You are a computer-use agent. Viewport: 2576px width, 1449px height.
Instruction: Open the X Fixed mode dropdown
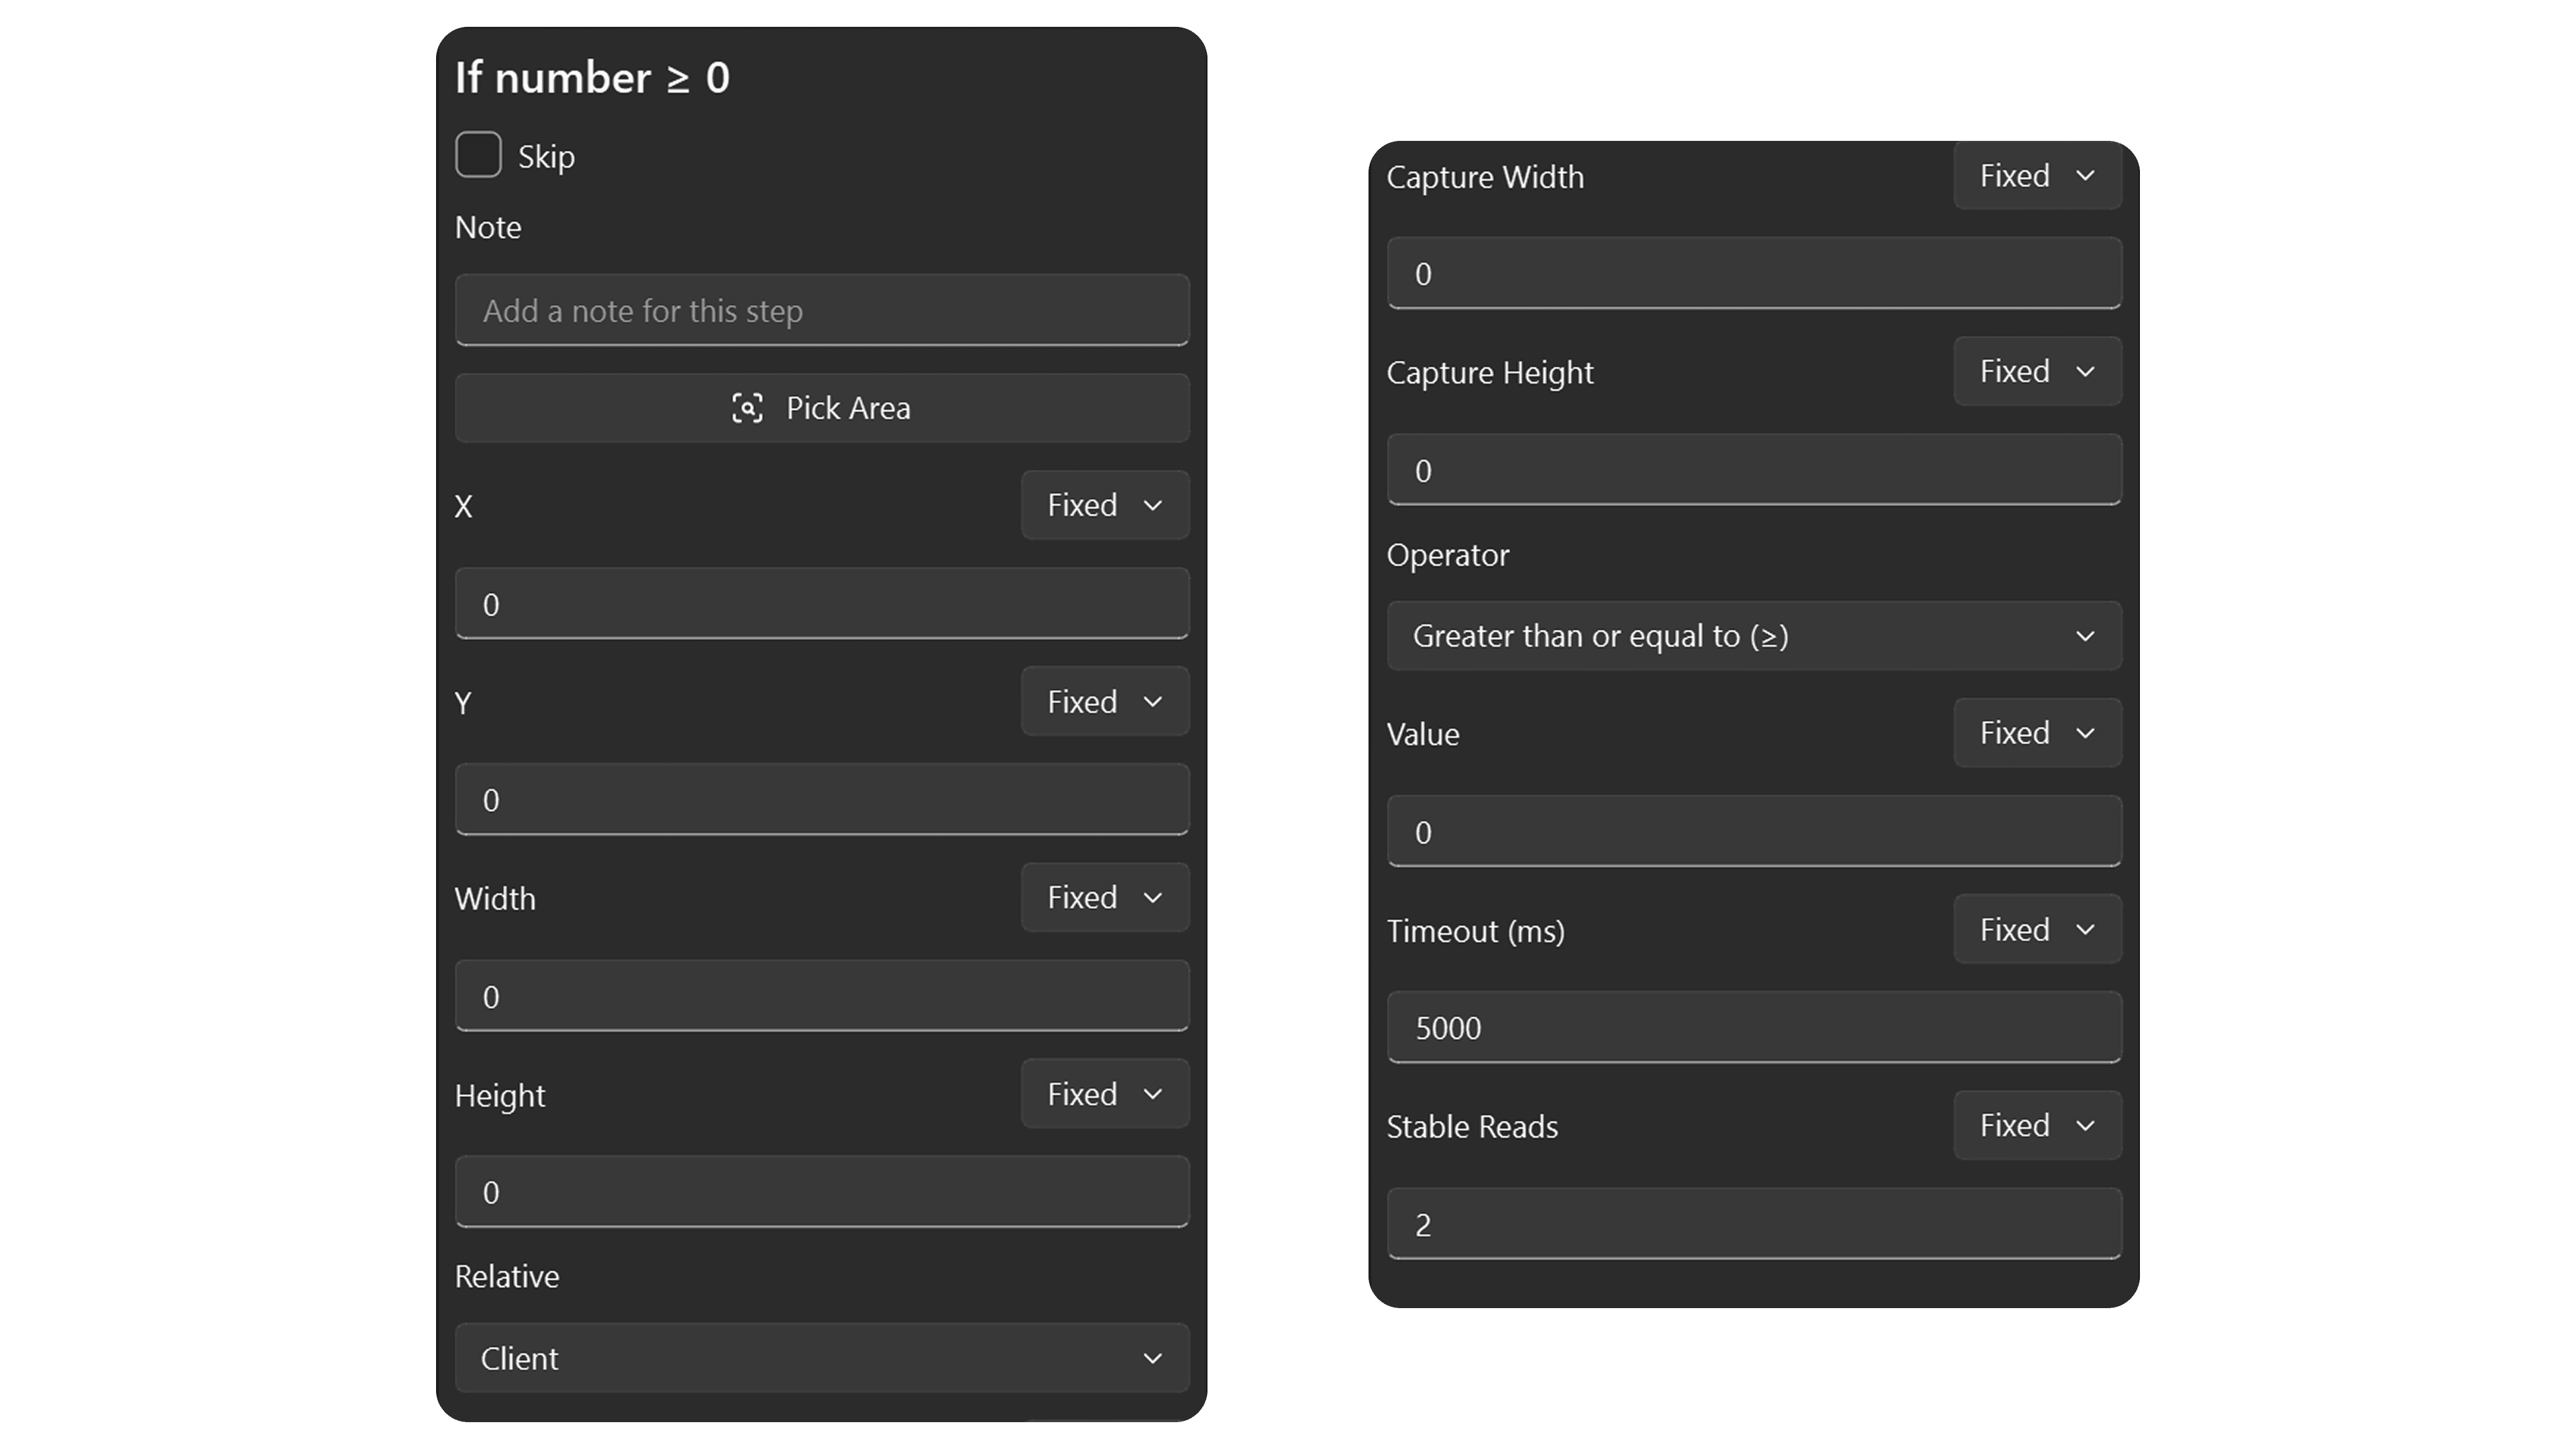(x=1105, y=505)
